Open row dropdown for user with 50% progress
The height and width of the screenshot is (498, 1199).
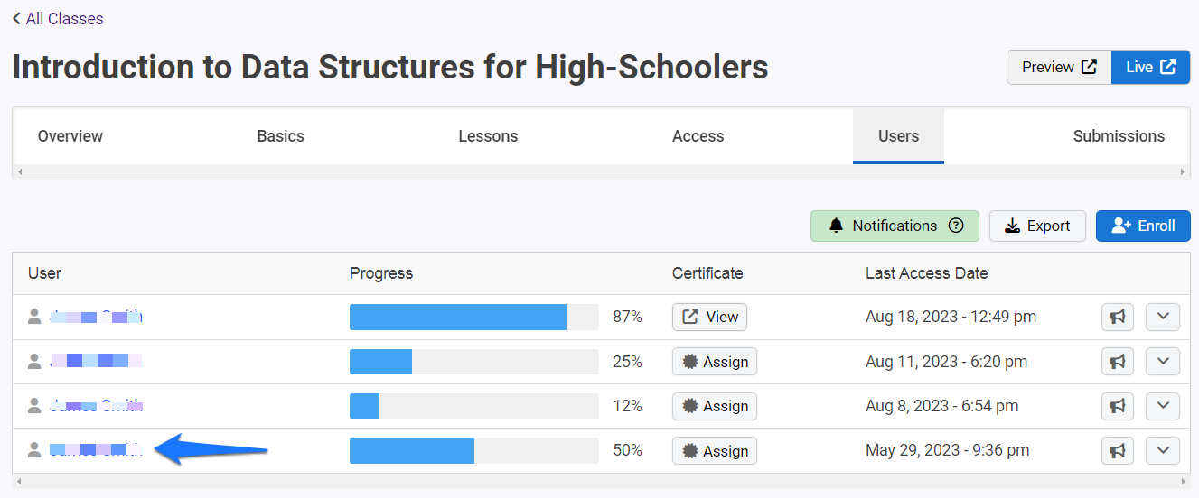click(1163, 450)
